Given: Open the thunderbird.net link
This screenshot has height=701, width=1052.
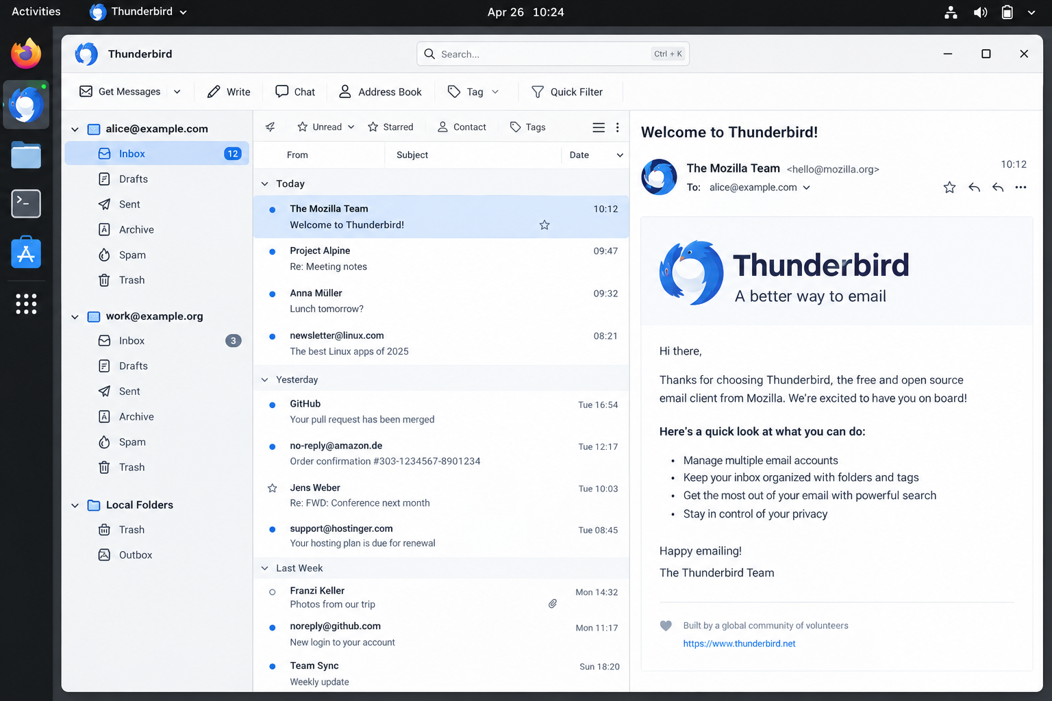Looking at the screenshot, I should click(739, 644).
